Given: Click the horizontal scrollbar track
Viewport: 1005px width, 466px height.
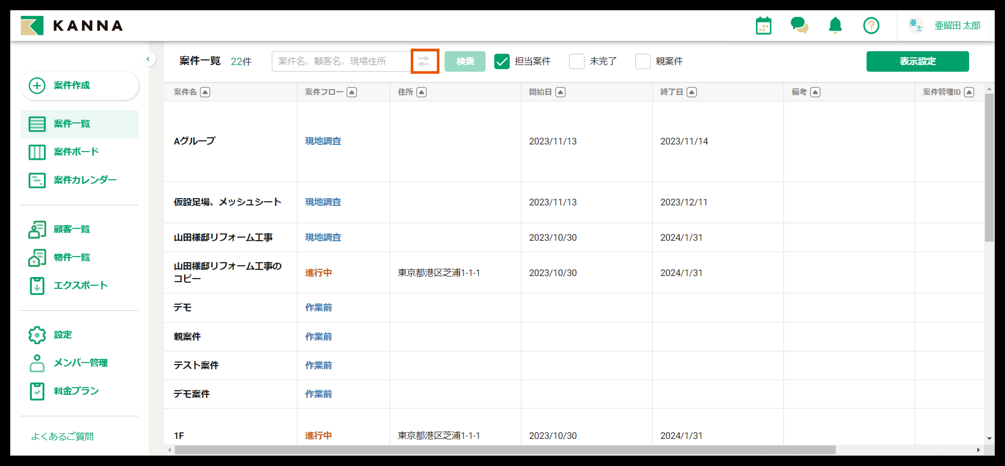Looking at the screenshot, I should click(x=905, y=450).
